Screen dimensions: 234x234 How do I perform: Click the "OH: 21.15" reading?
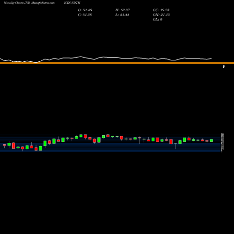coord(161,15)
